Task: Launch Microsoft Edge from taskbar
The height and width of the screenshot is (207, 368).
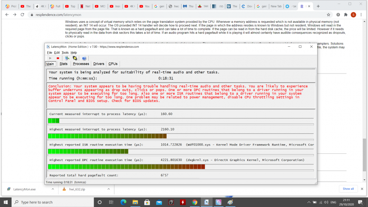Action: pos(123,202)
